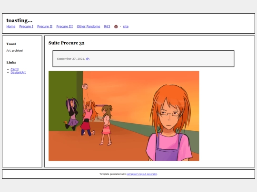Image resolution: width=257 pixels, height=192 pixels.
Task: Open the Carrd link in sidebar
Action: [x=15, y=69]
